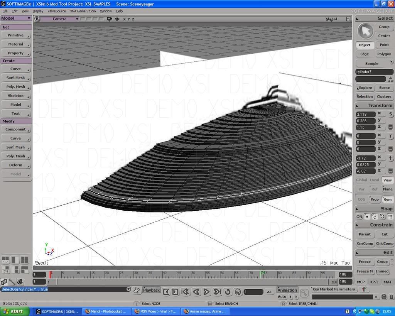The width and height of the screenshot is (395, 316).
Task: Click the large Select arrow tool icon
Action: [x=365, y=31]
